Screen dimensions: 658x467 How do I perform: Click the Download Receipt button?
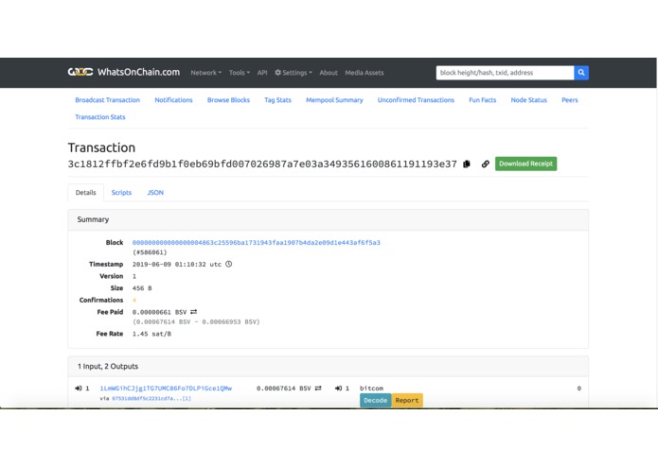coord(525,164)
